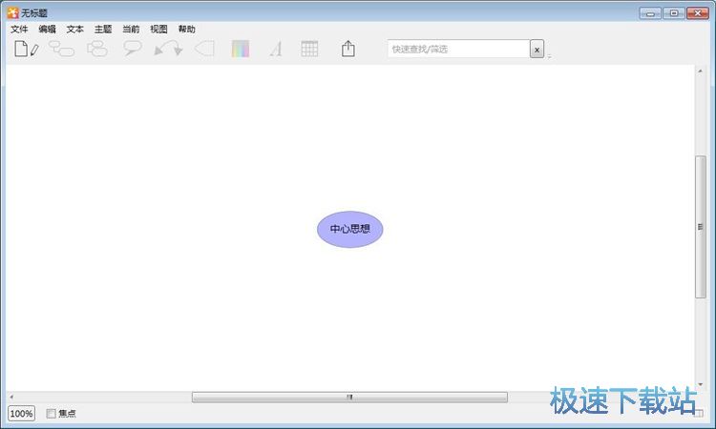
Task: Open the 视图 menu
Action: coord(158,30)
